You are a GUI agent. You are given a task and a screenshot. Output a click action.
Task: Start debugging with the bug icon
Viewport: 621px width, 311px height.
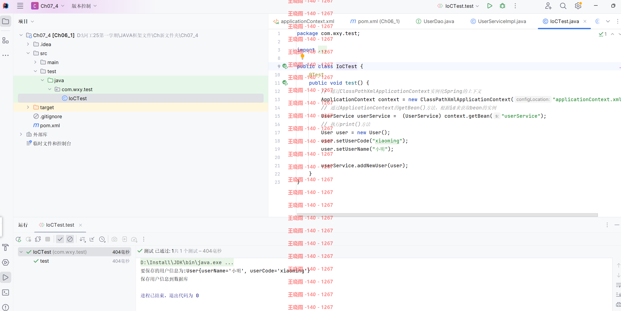[x=502, y=6]
